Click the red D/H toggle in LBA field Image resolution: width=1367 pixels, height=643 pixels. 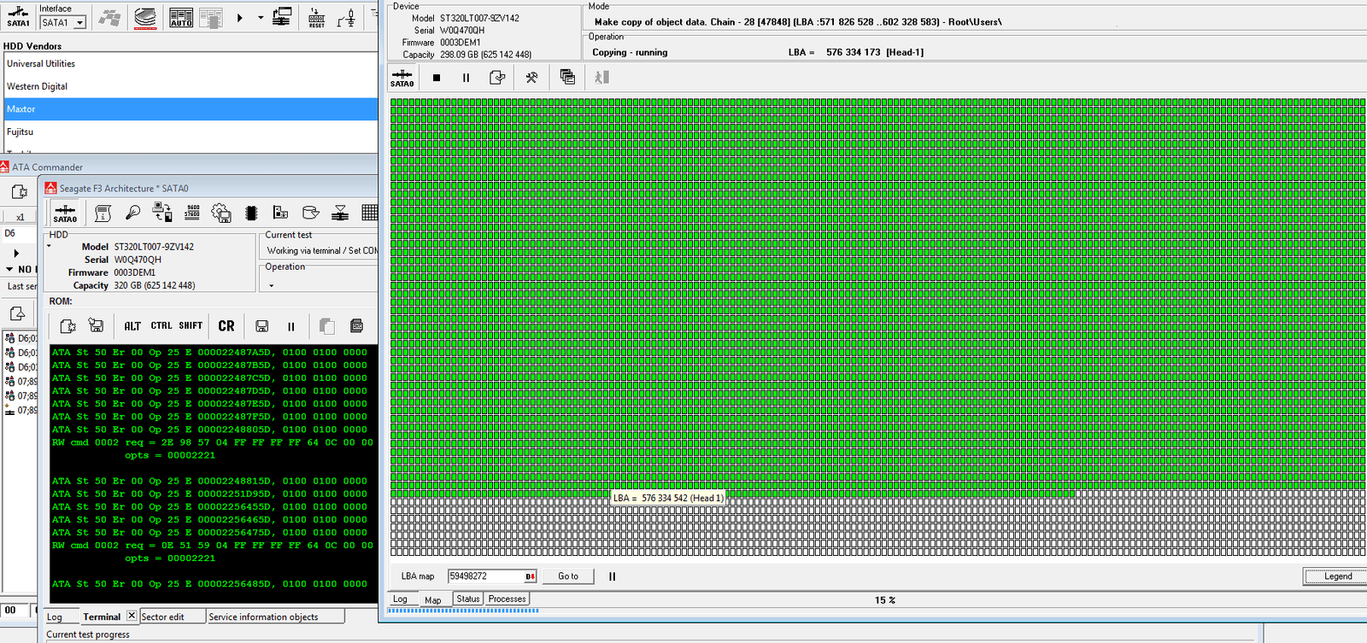[531, 576]
